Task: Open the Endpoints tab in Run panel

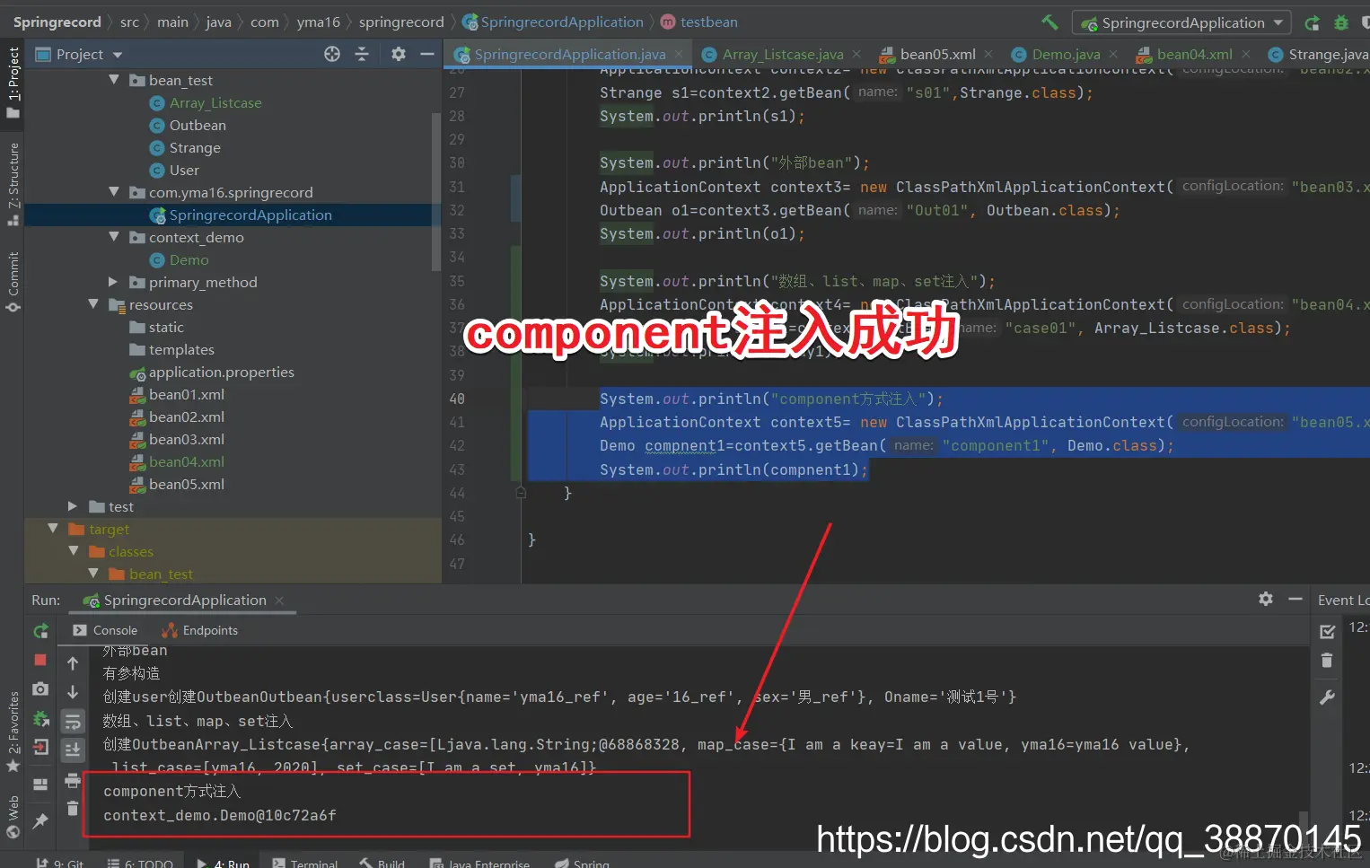Action: (199, 630)
